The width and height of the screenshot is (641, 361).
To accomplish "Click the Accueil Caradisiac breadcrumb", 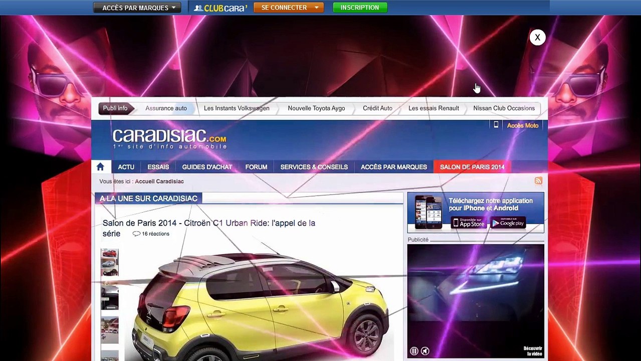I will click(x=159, y=182).
